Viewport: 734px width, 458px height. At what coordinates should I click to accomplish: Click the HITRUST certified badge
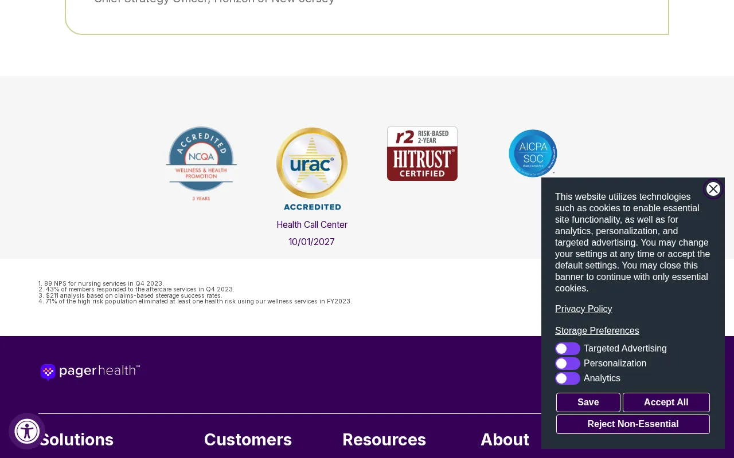422,153
